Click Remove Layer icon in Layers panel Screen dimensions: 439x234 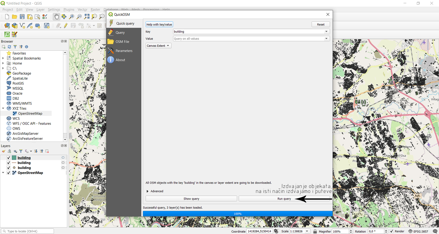(x=47, y=151)
